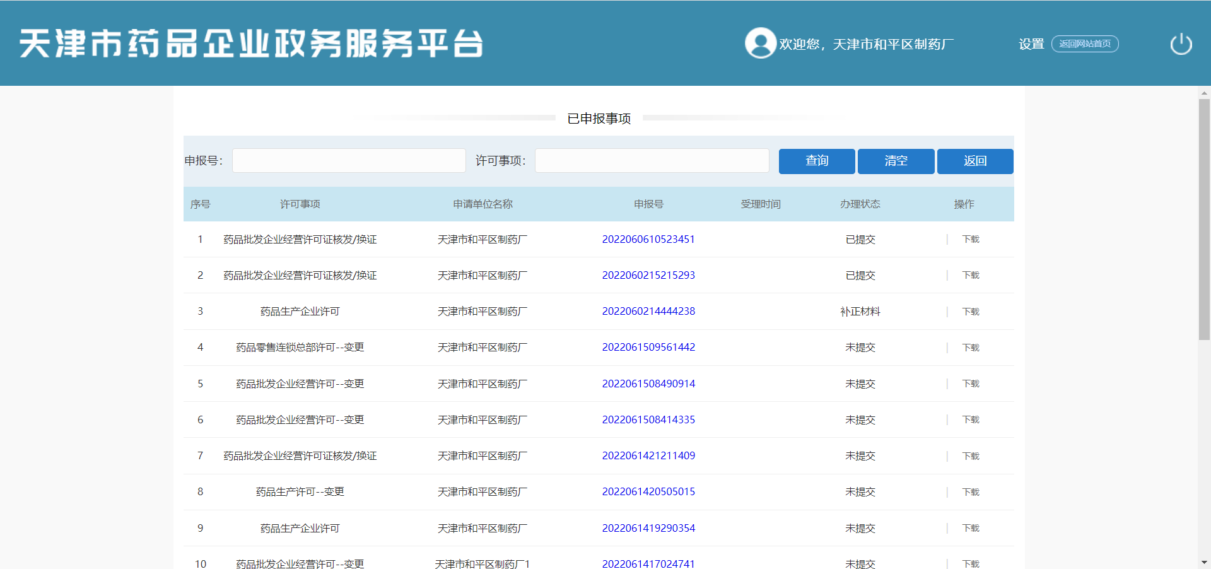
Task: Download the file for row 6
Action: click(970, 419)
